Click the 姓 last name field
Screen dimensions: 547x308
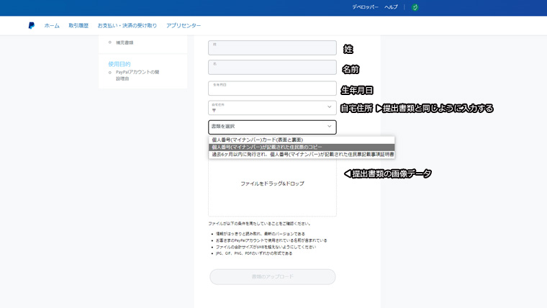point(272,47)
